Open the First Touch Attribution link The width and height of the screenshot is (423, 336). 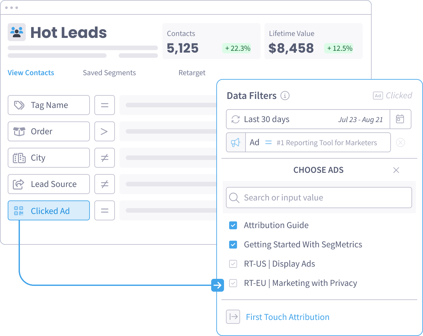(x=288, y=317)
